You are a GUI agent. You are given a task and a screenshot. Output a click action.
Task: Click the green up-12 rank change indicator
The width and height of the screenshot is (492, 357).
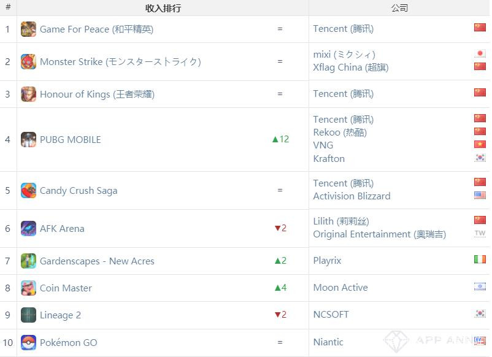tap(280, 139)
